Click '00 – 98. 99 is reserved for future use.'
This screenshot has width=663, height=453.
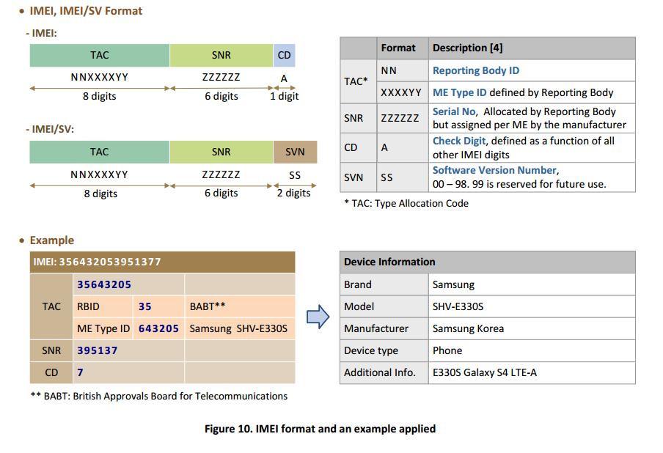[x=519, y=184]
